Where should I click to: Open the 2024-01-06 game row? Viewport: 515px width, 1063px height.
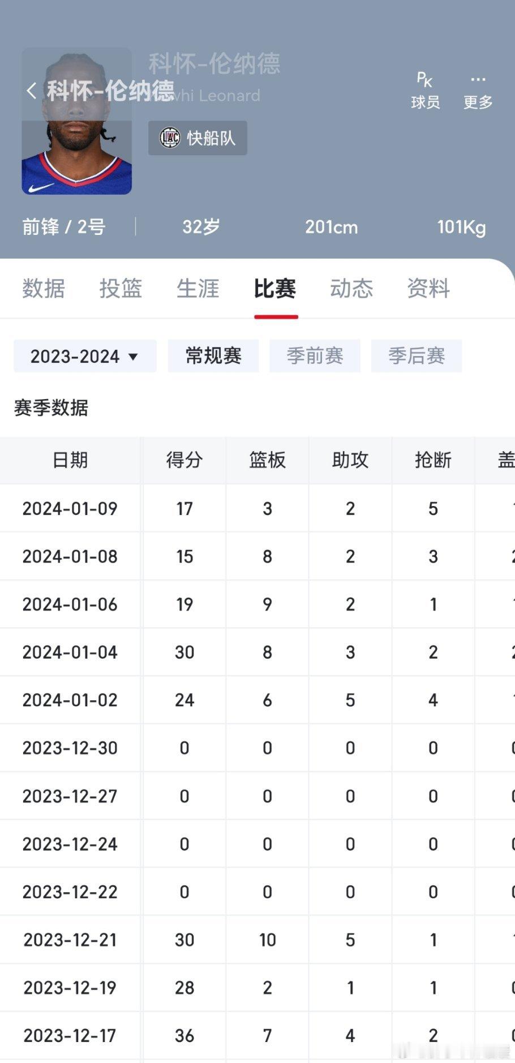pos(257,604)
